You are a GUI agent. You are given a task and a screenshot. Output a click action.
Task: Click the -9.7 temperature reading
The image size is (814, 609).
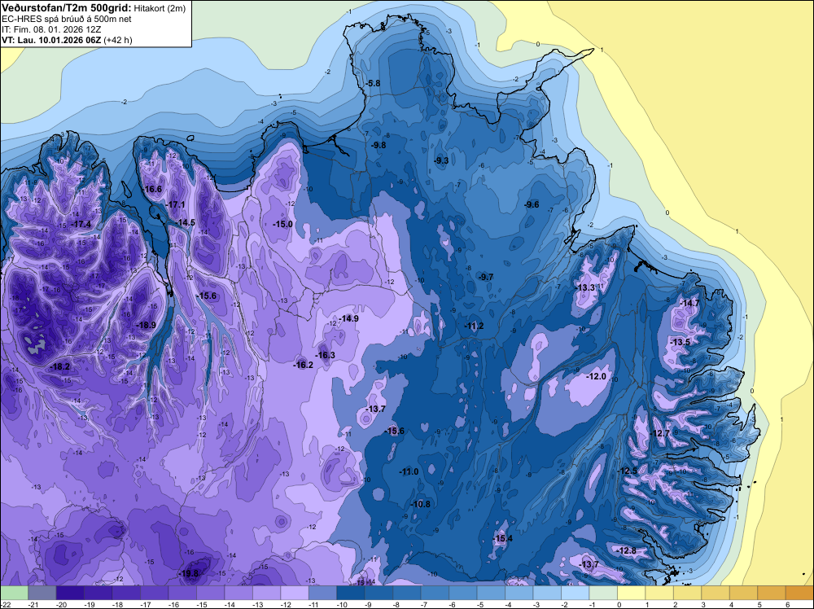(486, 278)
